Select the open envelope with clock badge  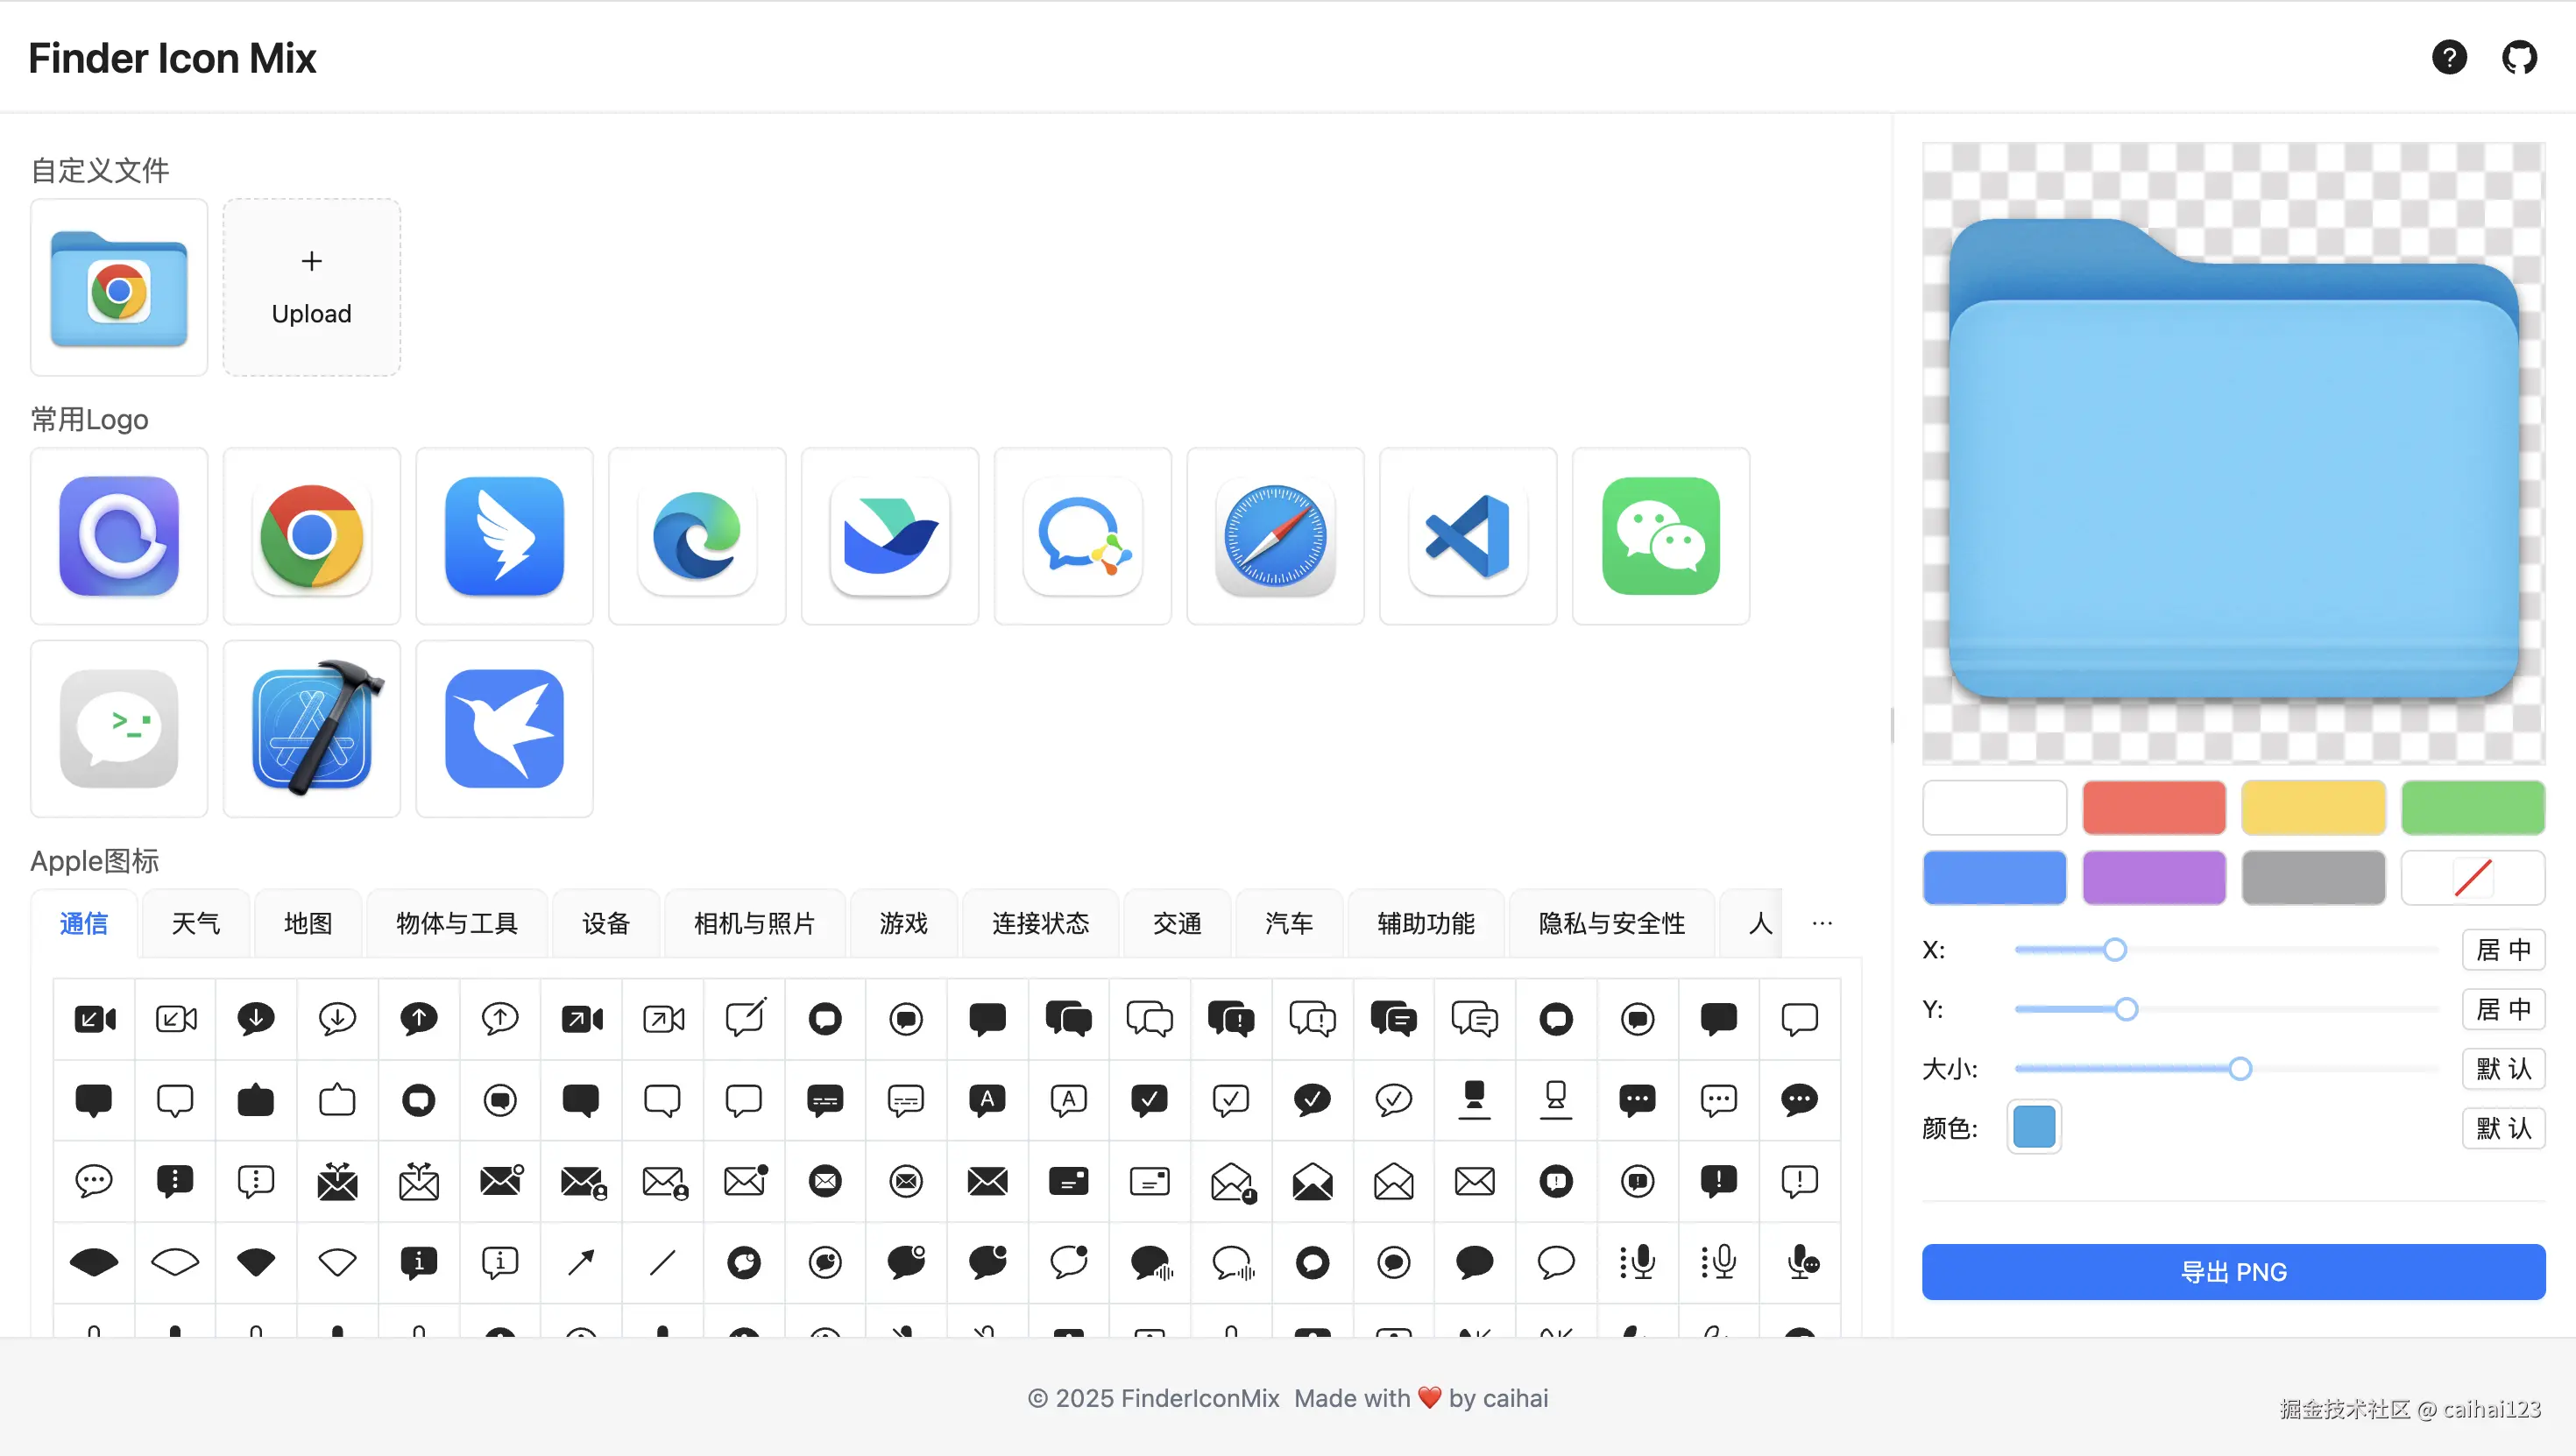coord(1233,1183)
